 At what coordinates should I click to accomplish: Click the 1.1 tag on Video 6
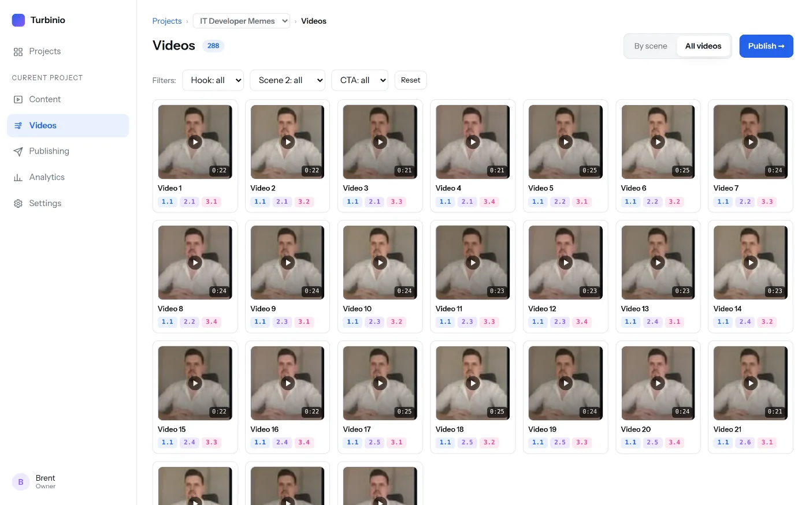tap(630, 202)
